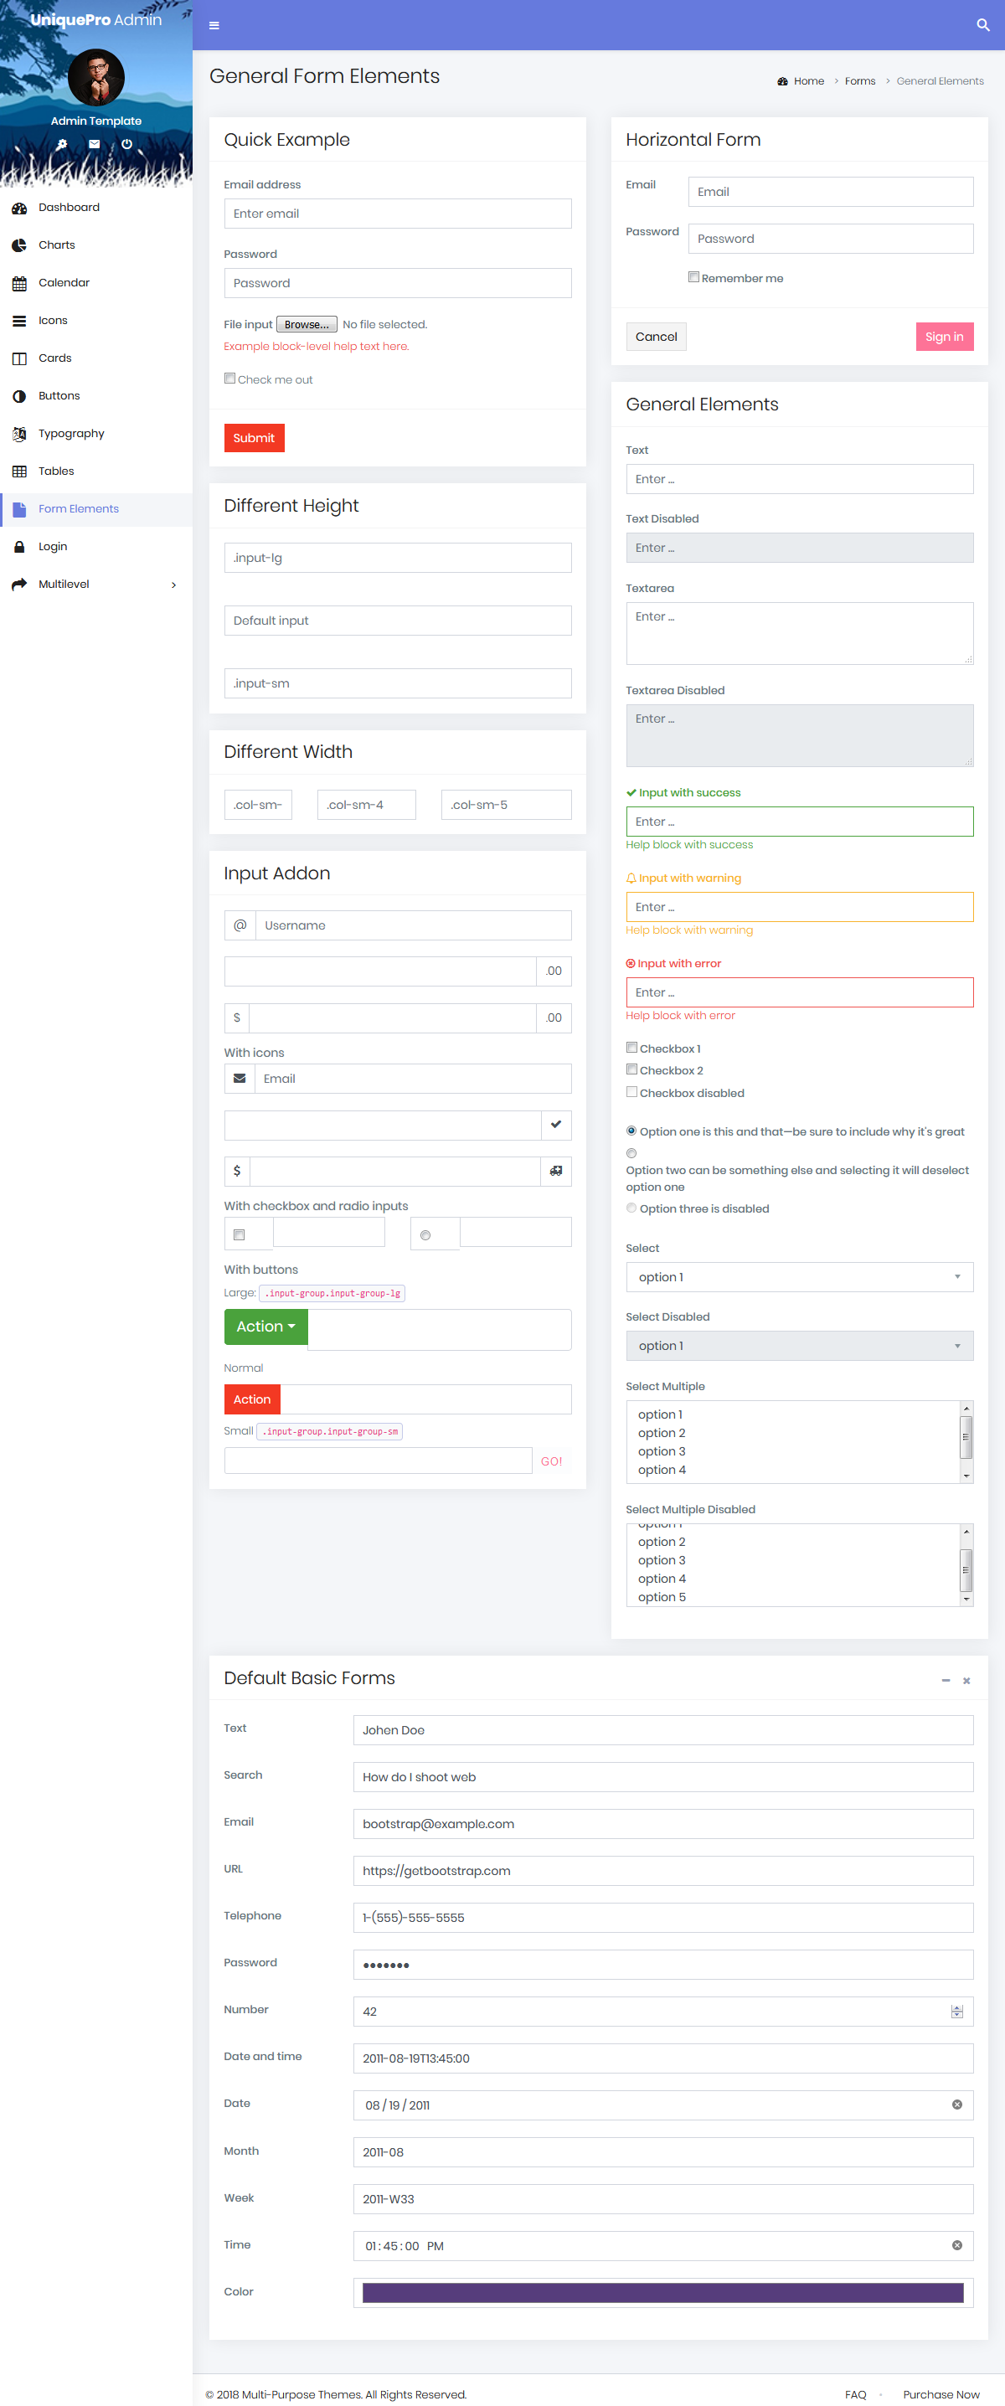Expand the Multilevel sidebar entry

(x=64, y=584)
